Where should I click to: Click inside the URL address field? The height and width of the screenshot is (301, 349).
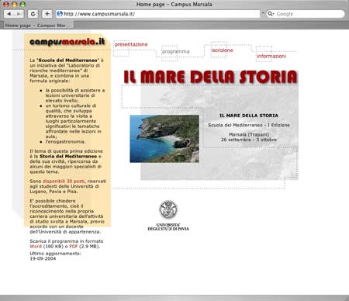coord(158,14)
